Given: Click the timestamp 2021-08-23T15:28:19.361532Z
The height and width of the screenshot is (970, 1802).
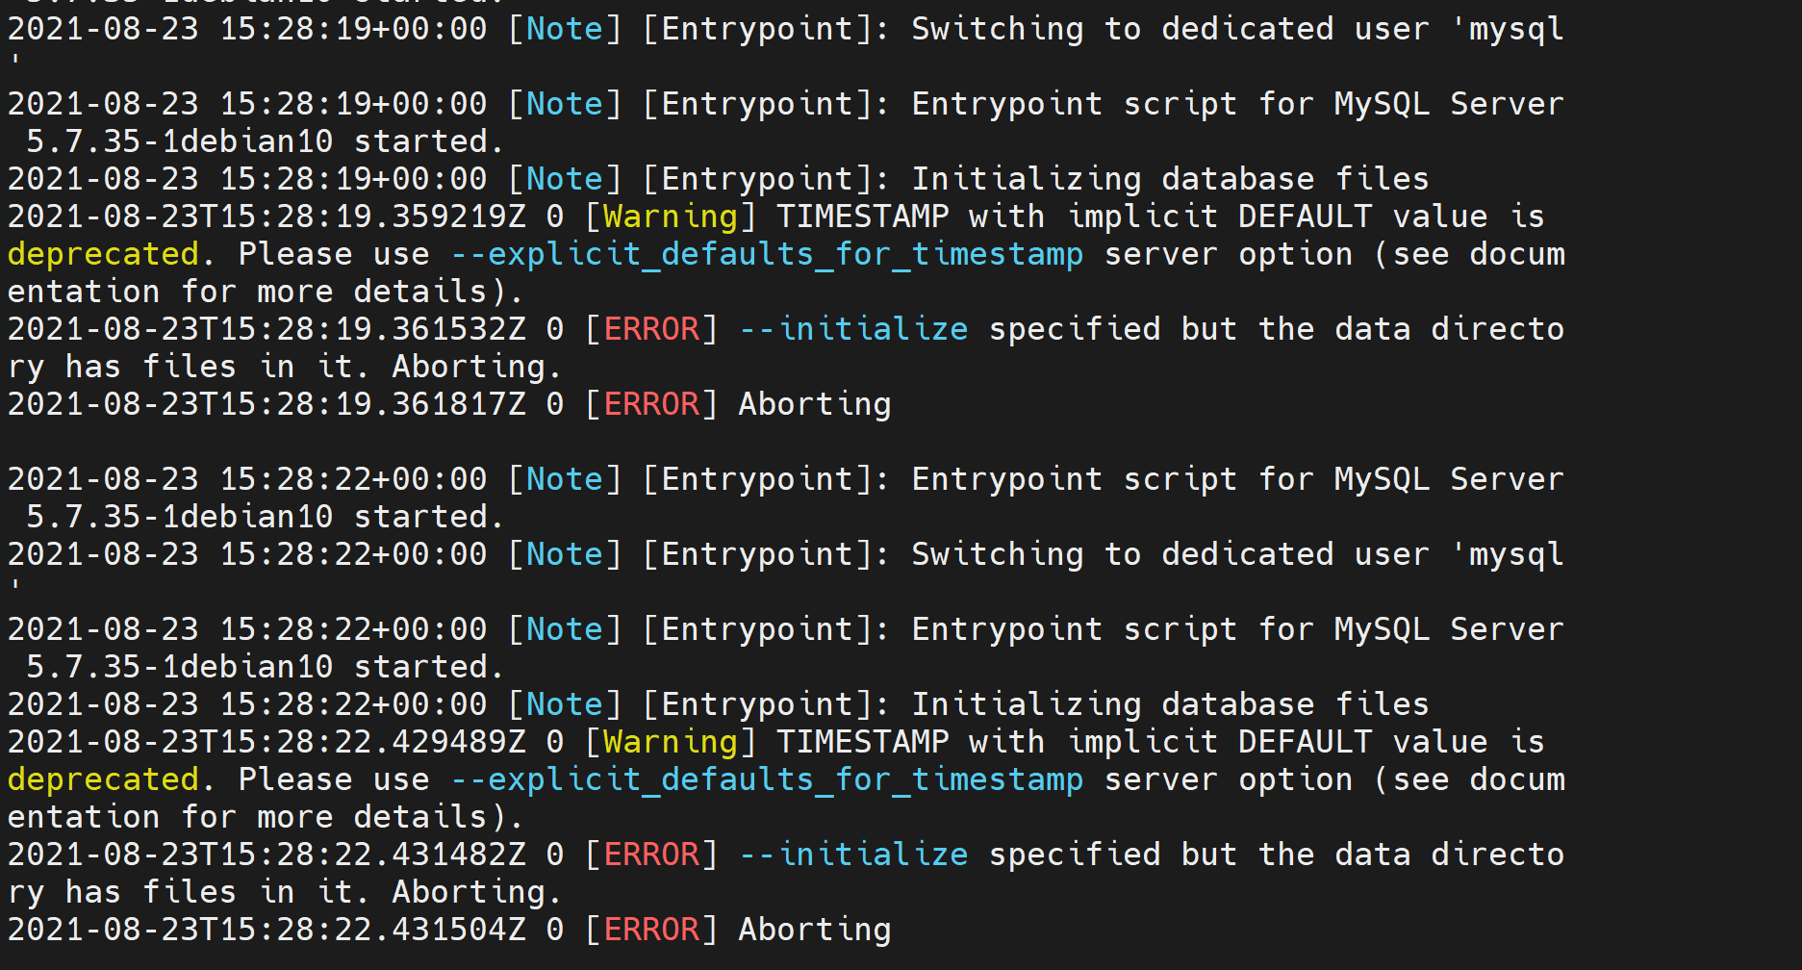Looking at the screenshot, I should [x=267, y=329].
